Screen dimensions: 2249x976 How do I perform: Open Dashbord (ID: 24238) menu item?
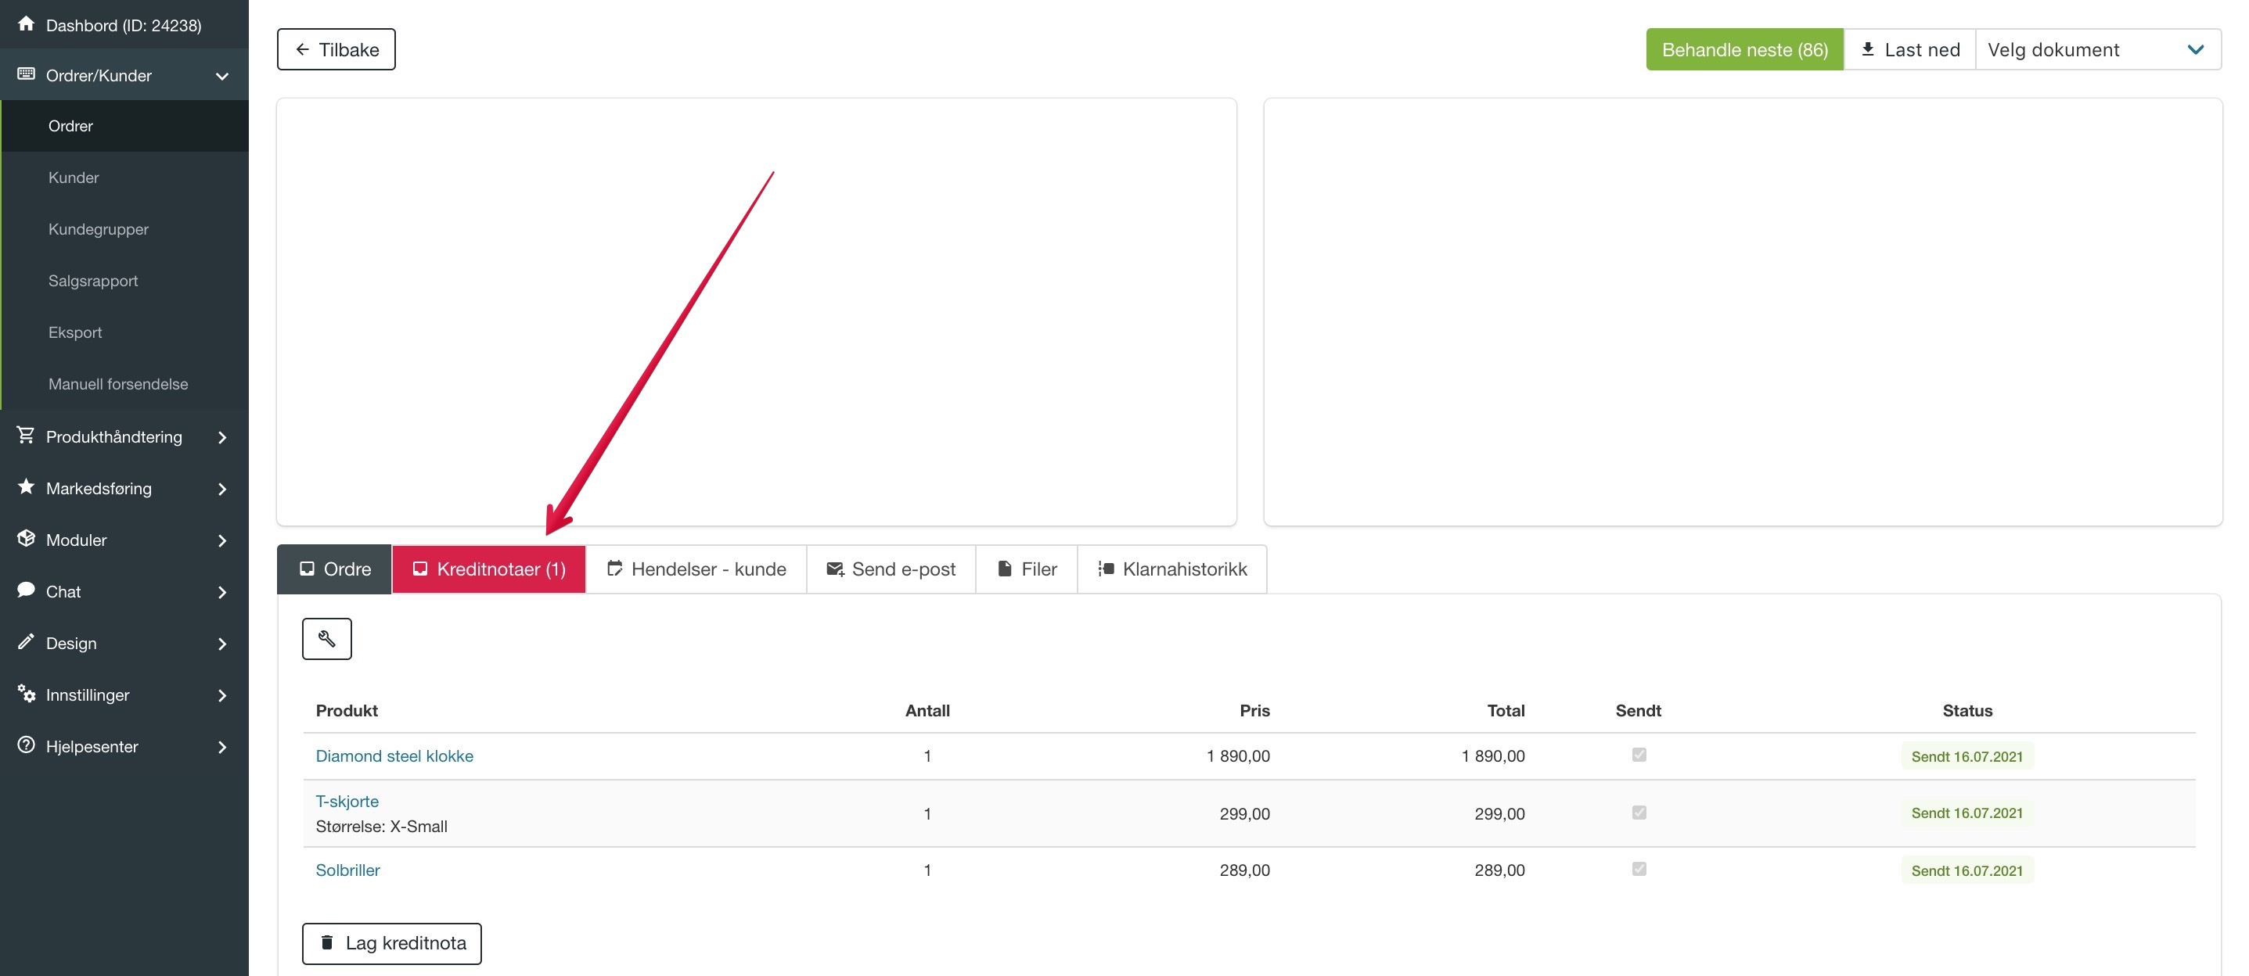125,24
